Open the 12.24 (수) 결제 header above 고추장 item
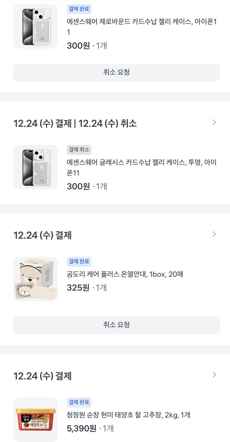Viewport: 230px width, 442px height. [42, 376]
